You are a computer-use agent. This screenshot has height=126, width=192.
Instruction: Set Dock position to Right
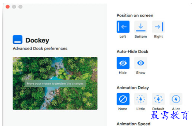coord(158,27)
